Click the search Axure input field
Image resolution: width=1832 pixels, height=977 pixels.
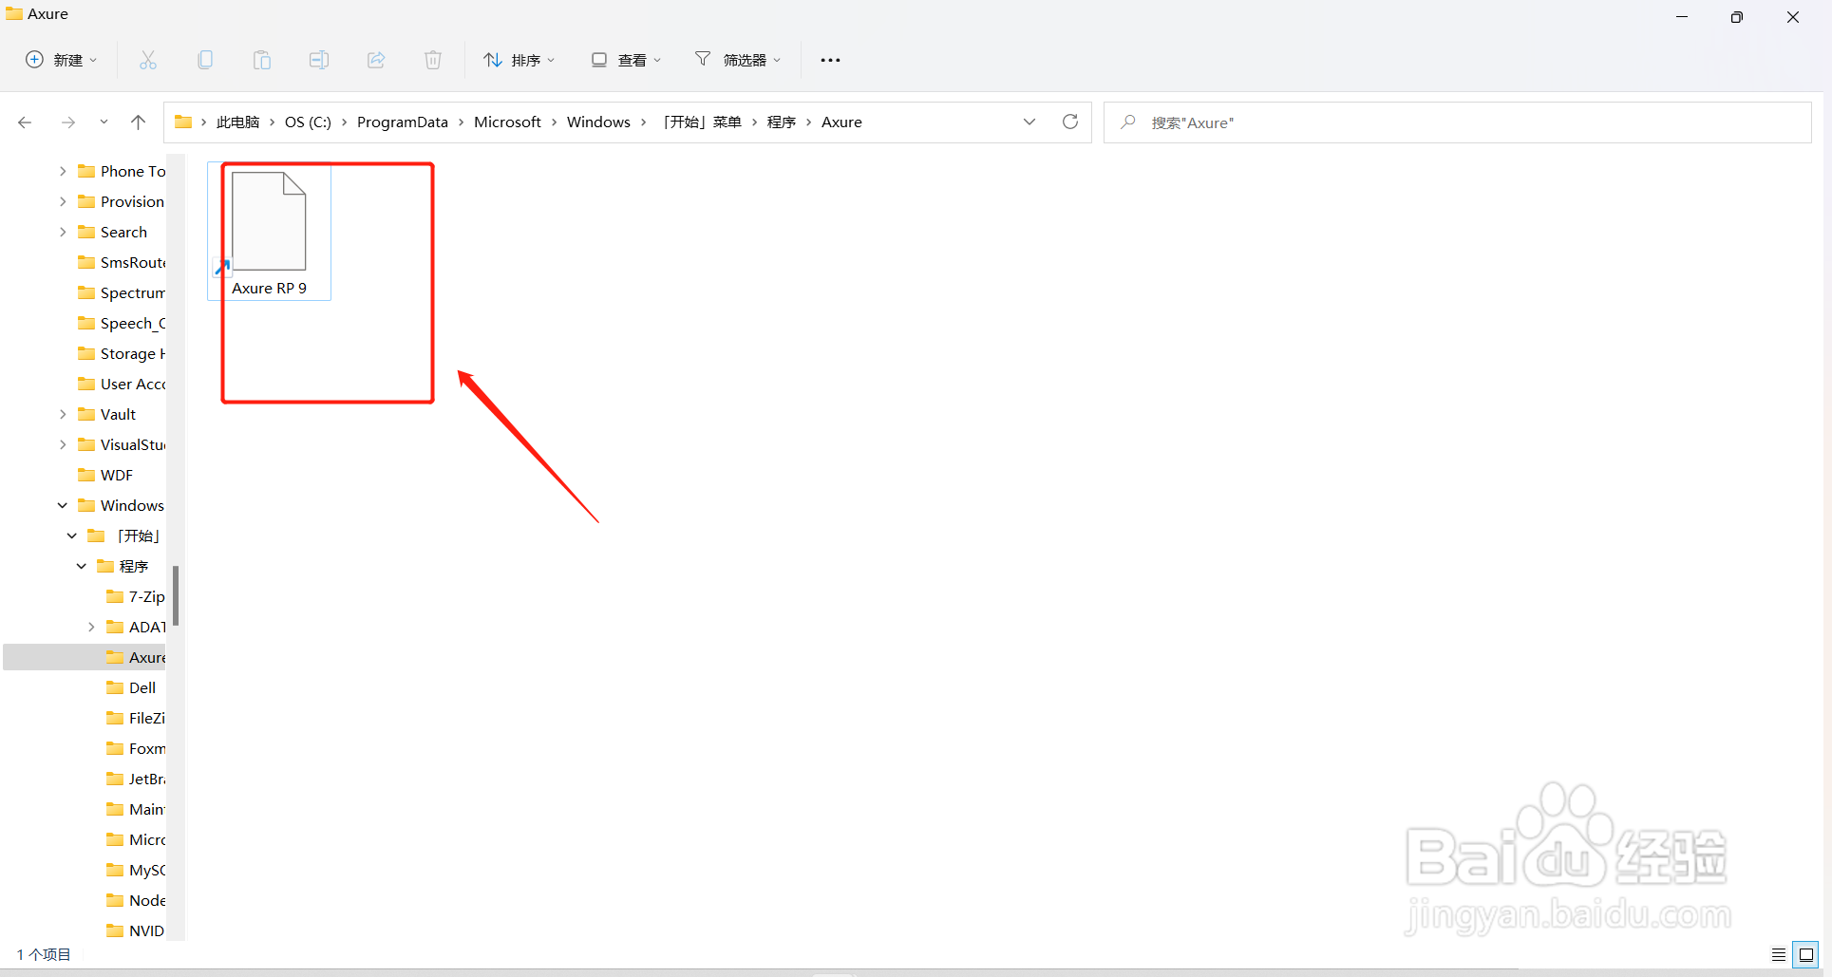(1458, 122)
